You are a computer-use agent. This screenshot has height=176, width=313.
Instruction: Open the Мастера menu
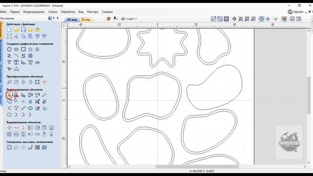pos(92,12)
